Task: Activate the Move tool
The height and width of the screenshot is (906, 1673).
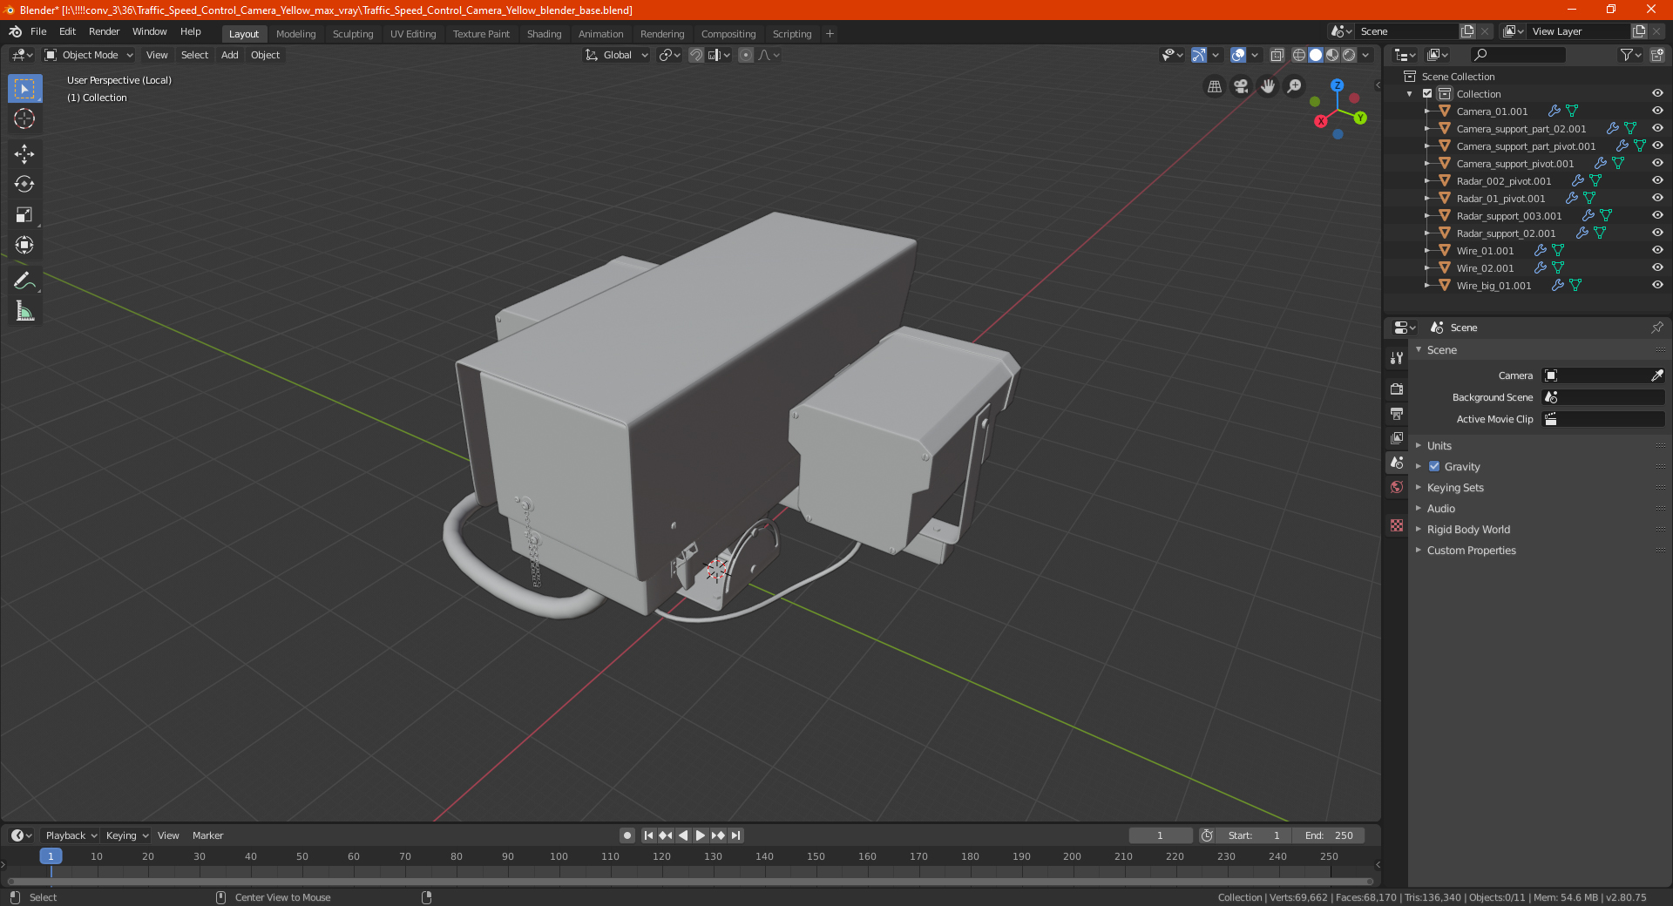Action: click(24, 154)
